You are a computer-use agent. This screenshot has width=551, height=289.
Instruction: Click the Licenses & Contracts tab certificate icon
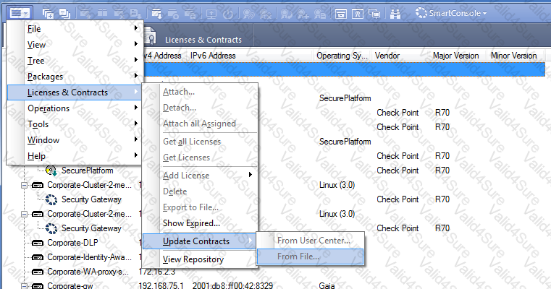click(150, 36)
